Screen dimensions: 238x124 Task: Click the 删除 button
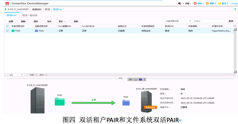click(x=23, y=21)
